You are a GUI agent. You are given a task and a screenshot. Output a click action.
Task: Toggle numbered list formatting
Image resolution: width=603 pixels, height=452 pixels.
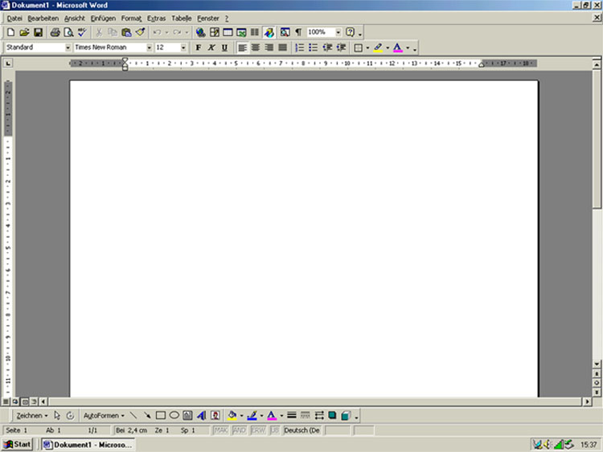click(x=299, y=47)
